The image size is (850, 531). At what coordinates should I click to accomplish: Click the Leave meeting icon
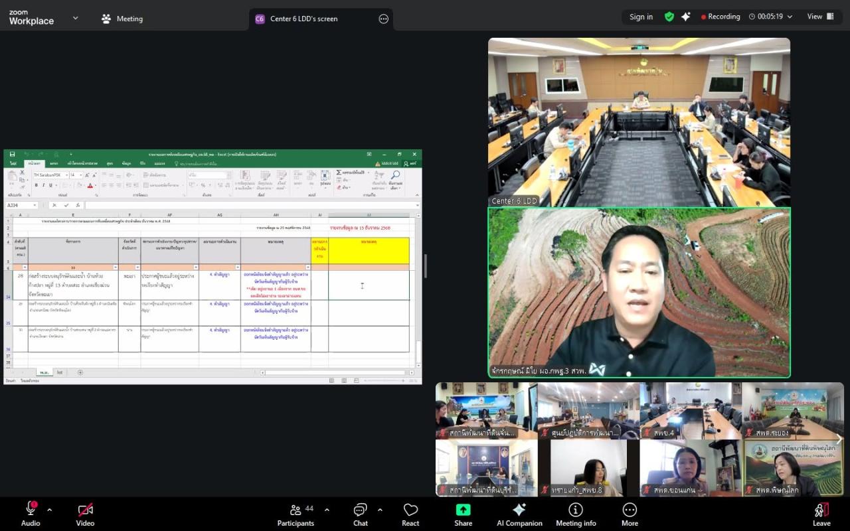pos(821,510)
